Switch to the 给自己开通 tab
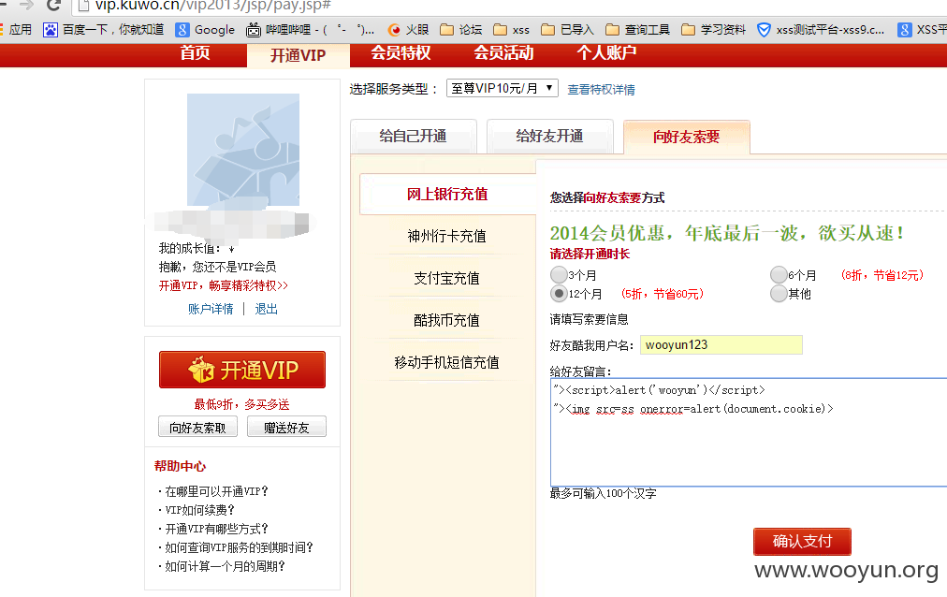Viewport: 947px width, 597px height. 413,137
